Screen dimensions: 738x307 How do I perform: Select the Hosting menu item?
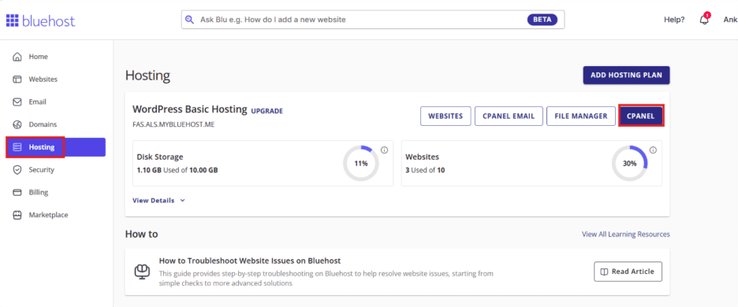tap(55, 147)
